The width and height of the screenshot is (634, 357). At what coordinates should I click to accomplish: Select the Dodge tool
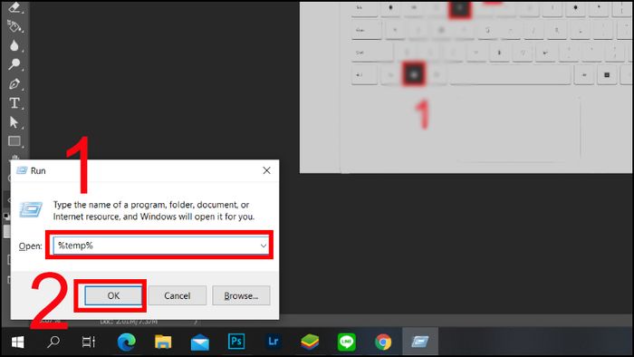[x=14, y=64]
